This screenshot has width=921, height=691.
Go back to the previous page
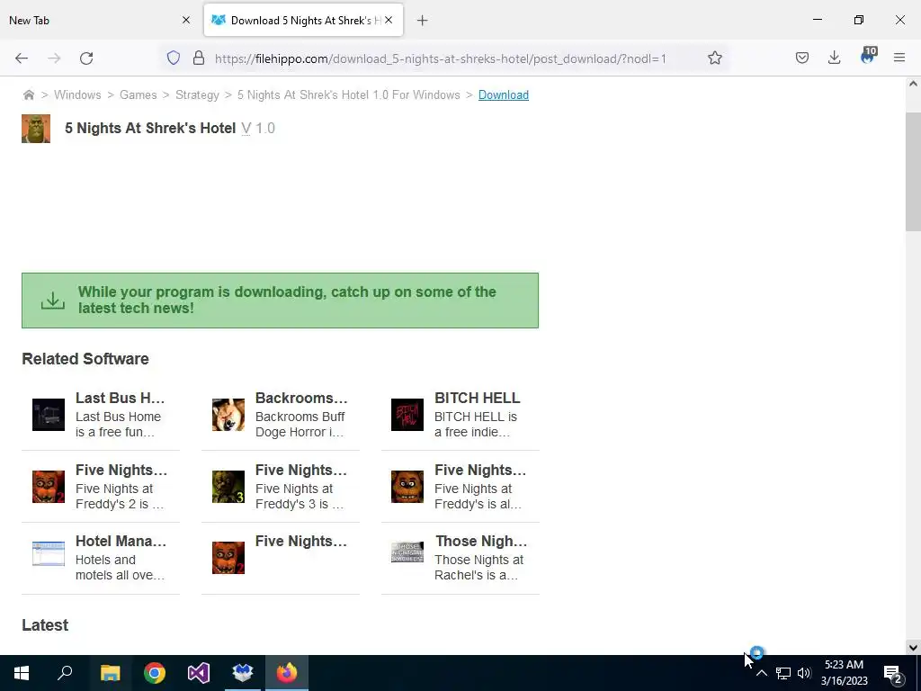point(22,58)
